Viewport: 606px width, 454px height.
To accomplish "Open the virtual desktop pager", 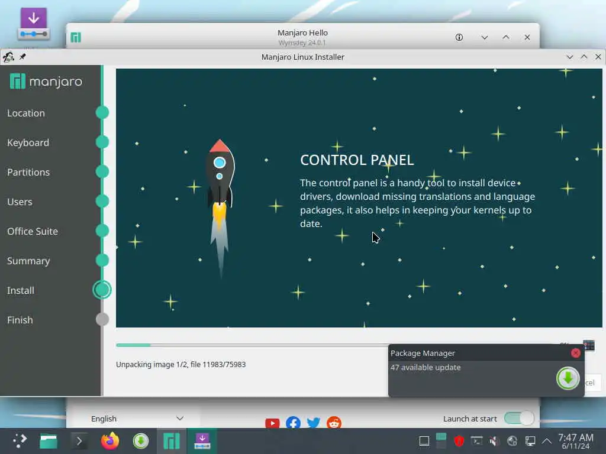I will pyautogui.click(x=441, y=440).
